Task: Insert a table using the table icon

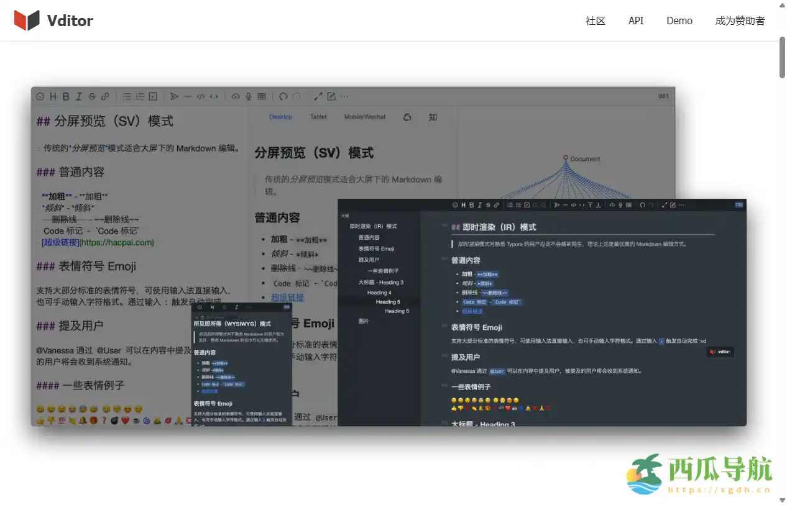Action: pos(260,96)
